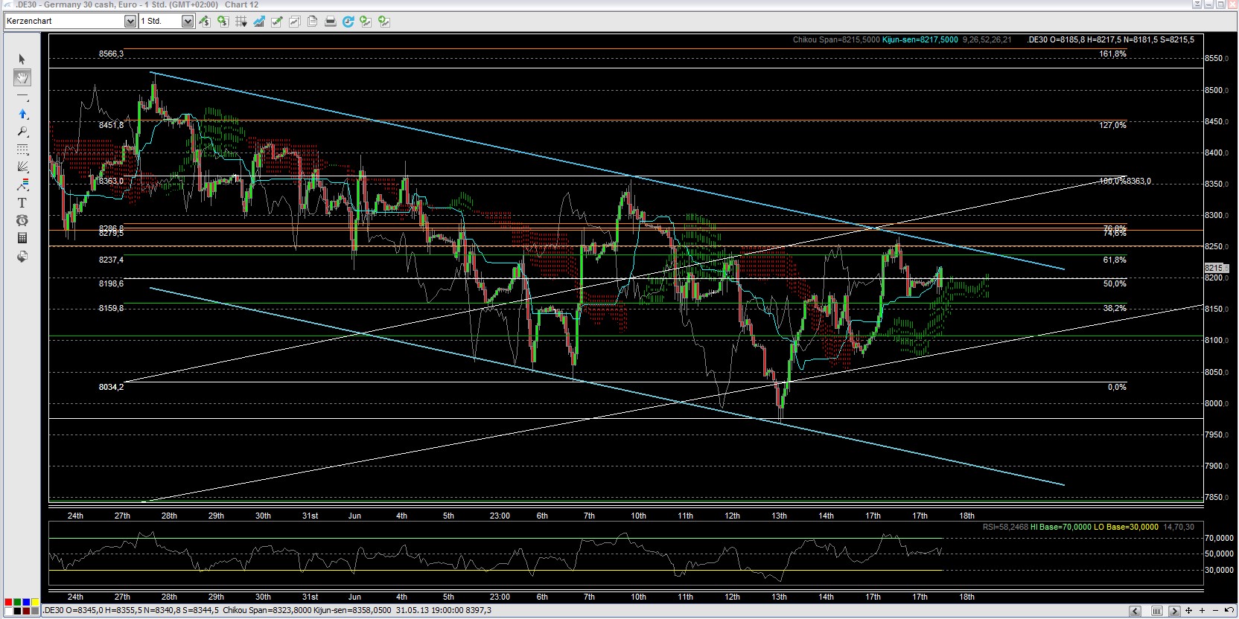Open the Kerzenchart chart type dropdown
Image resolution: width=1239 pixels, height=619 pixels.
(x=130, y=22)
